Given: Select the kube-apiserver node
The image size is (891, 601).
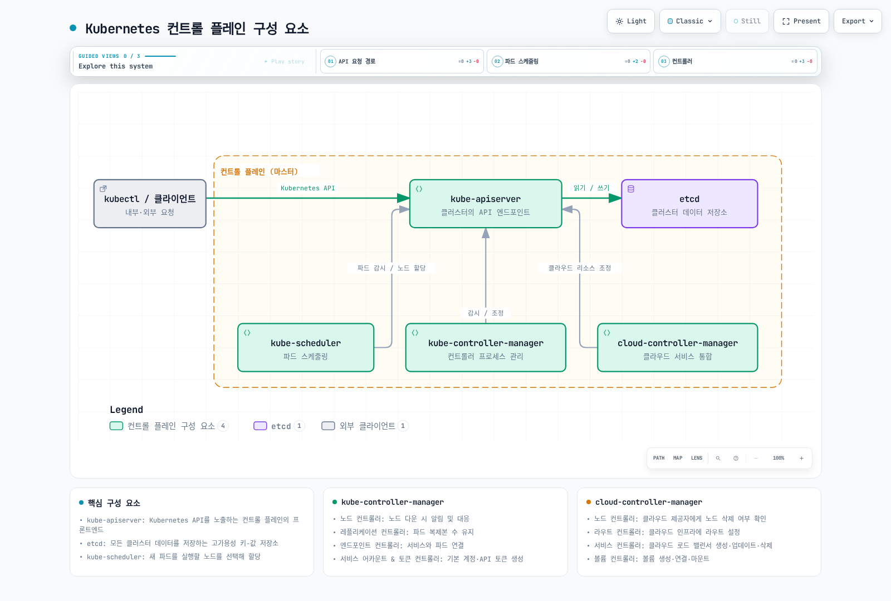Looking at the screenshot, I should (486, 204).
